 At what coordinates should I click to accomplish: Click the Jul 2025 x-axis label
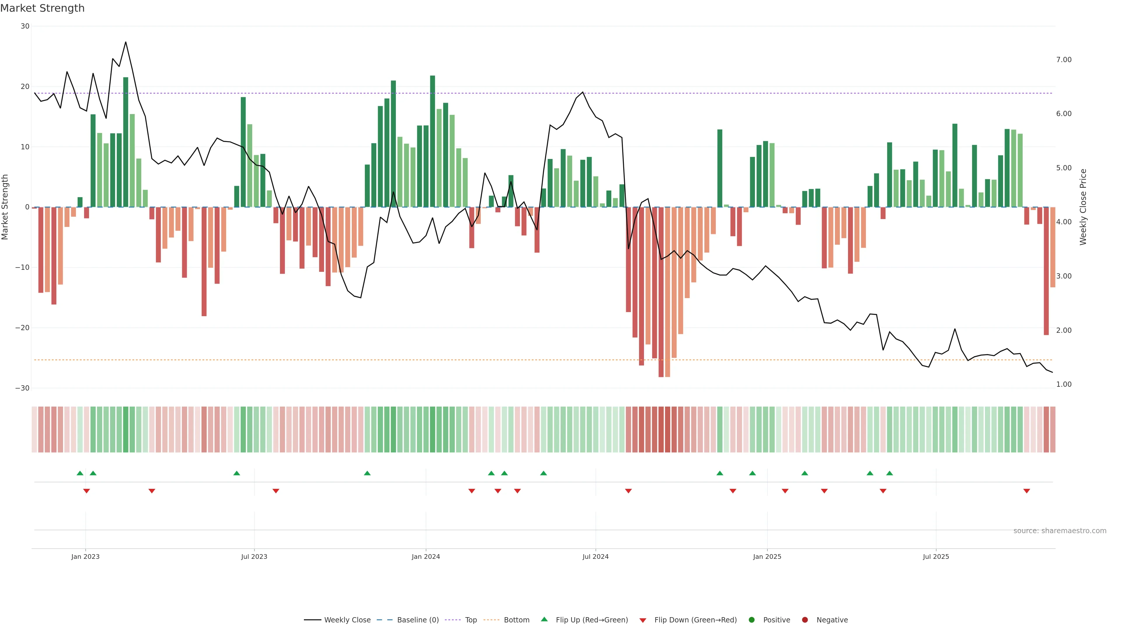[x=936, y=556]
